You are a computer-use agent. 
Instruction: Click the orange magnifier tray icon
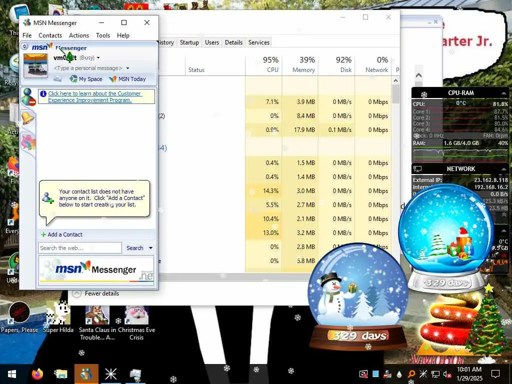point(411,373)
